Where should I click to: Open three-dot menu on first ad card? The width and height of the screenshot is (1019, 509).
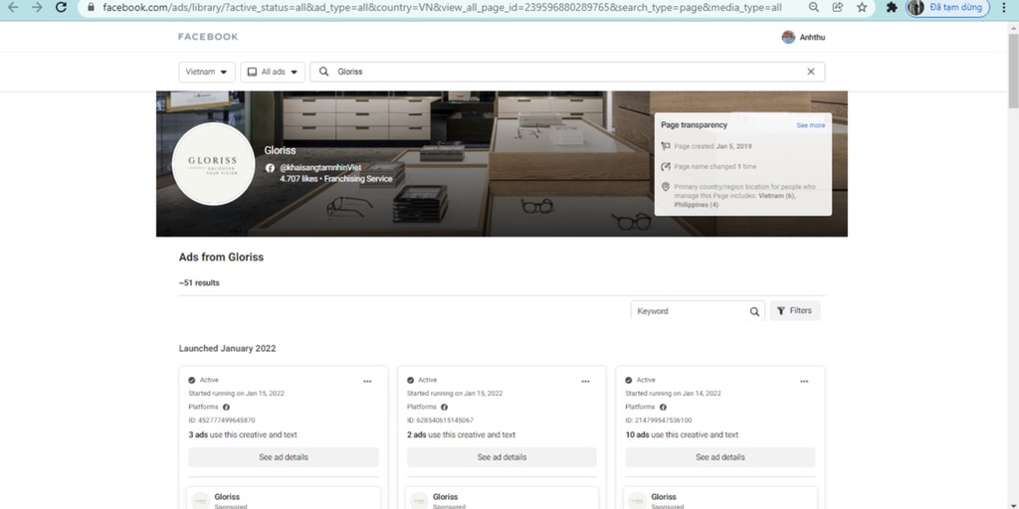point(367,381)
